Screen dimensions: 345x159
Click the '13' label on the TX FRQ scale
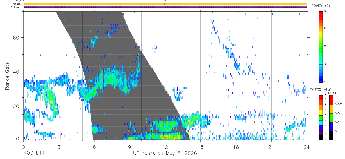pos(325,119)
